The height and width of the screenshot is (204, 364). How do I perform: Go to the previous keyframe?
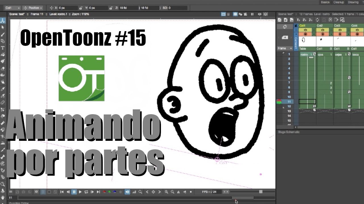pyautogui.click(x=147, y=192)
